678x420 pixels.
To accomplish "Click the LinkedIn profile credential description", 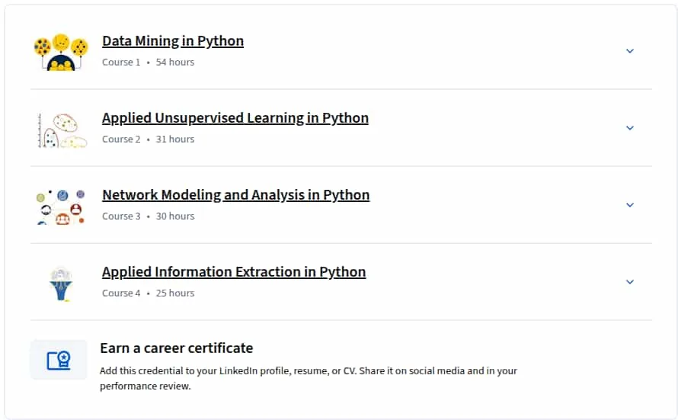I will 309,379.
